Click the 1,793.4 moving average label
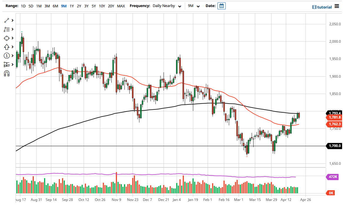Viewport: 343px width, 208px height. (334, 113)
